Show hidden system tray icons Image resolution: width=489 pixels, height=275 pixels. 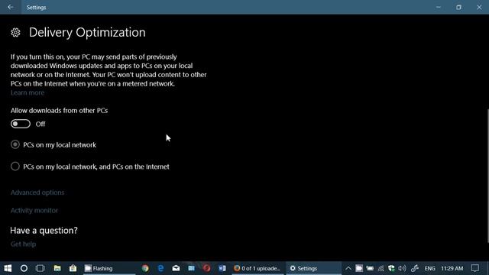click(348, 268)
